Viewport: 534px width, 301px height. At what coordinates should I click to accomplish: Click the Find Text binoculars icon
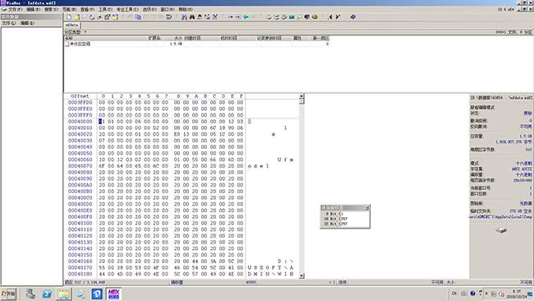pyautogui.click(x=184, y=16)
